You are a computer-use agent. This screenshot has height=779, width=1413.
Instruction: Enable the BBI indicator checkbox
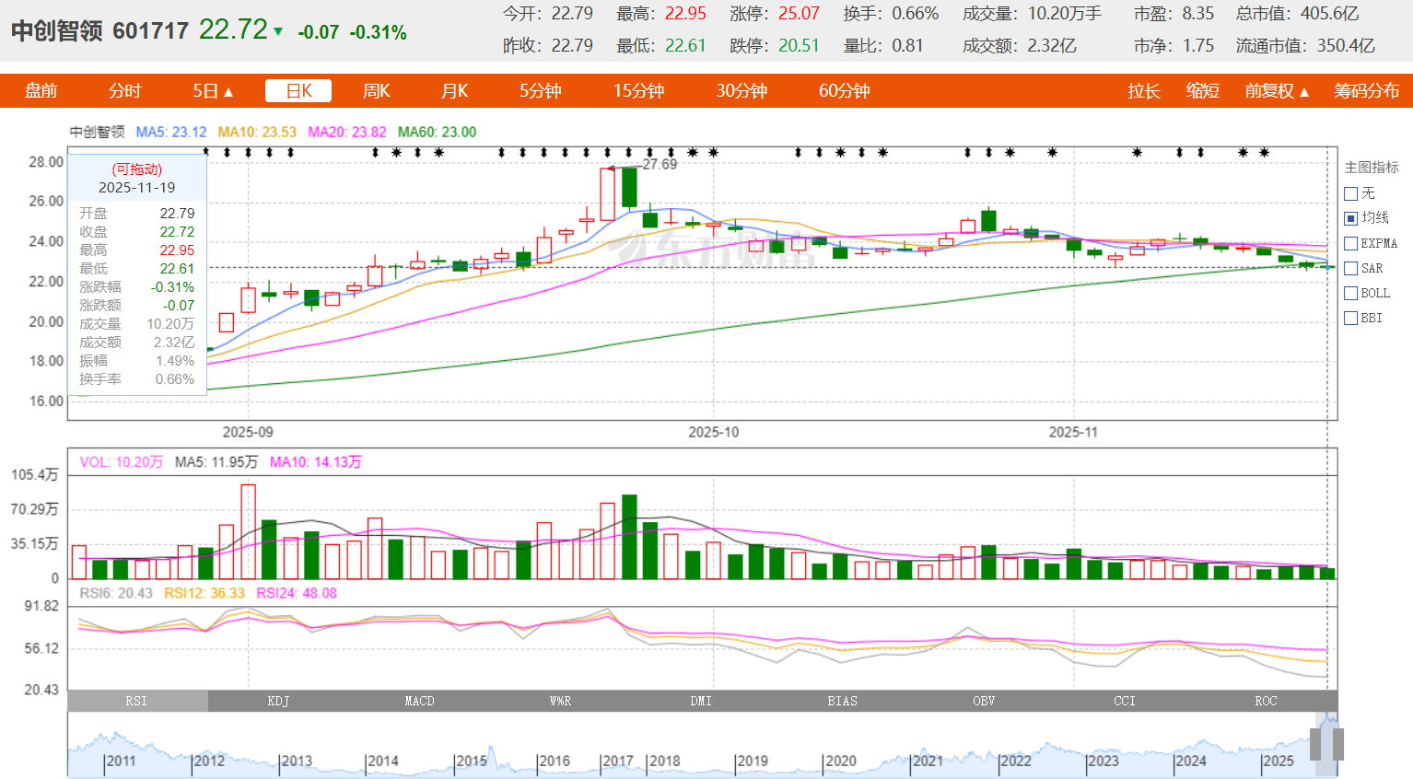click(1351, 318)
